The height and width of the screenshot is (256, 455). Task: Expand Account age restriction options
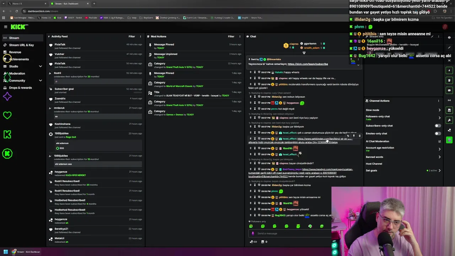click(439, 149)
